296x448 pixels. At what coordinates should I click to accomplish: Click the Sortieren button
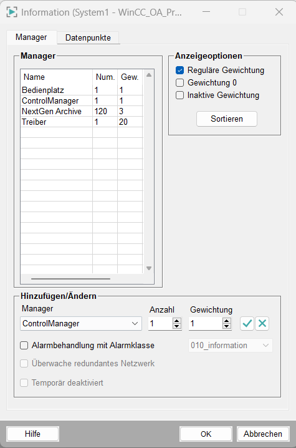(x=227, y=119)
